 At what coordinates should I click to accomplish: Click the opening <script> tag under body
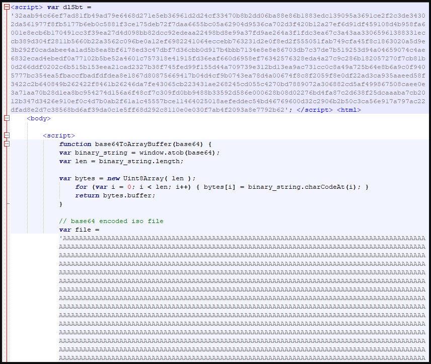[x=59, y=135]
